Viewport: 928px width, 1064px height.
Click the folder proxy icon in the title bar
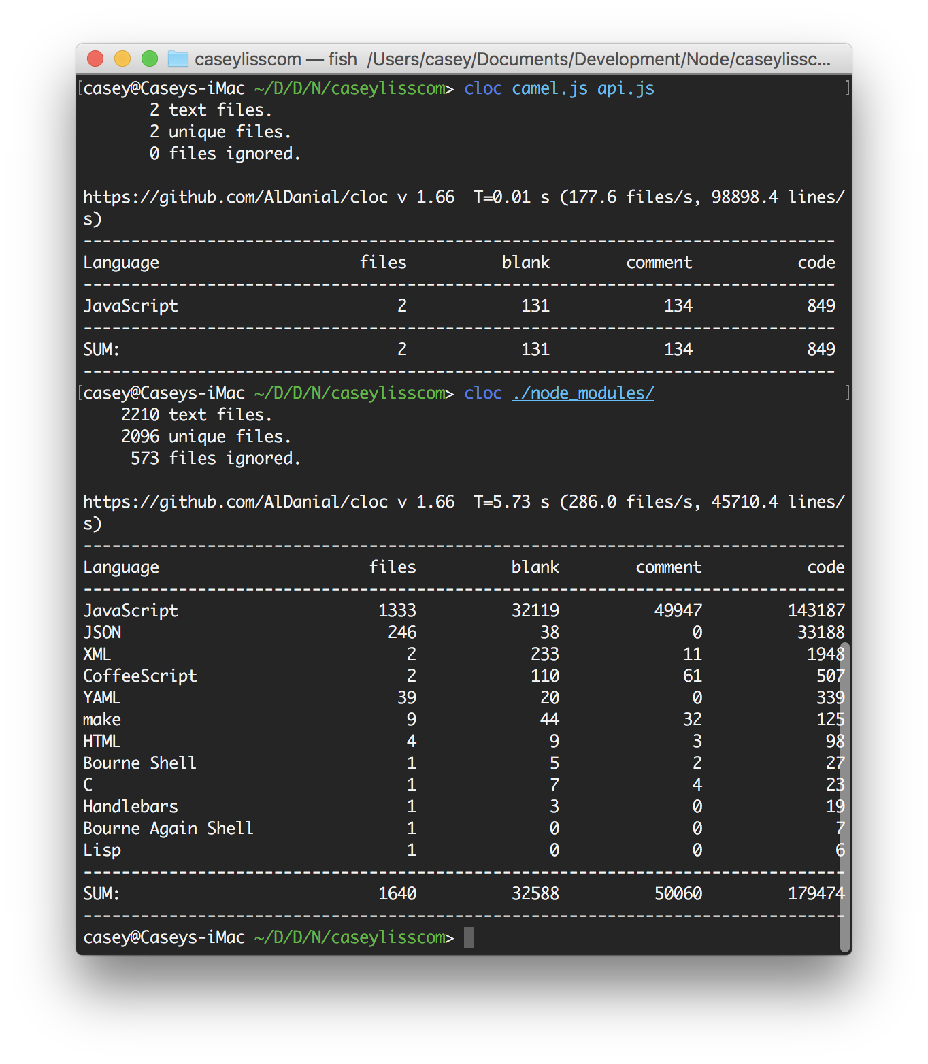point(178,59)
